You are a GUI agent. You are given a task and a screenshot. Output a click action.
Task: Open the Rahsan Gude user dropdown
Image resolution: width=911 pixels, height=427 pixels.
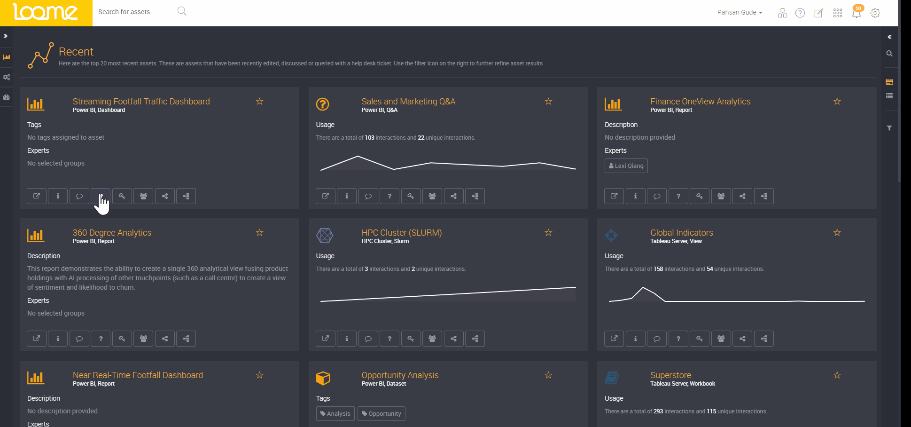pos(740,12)
